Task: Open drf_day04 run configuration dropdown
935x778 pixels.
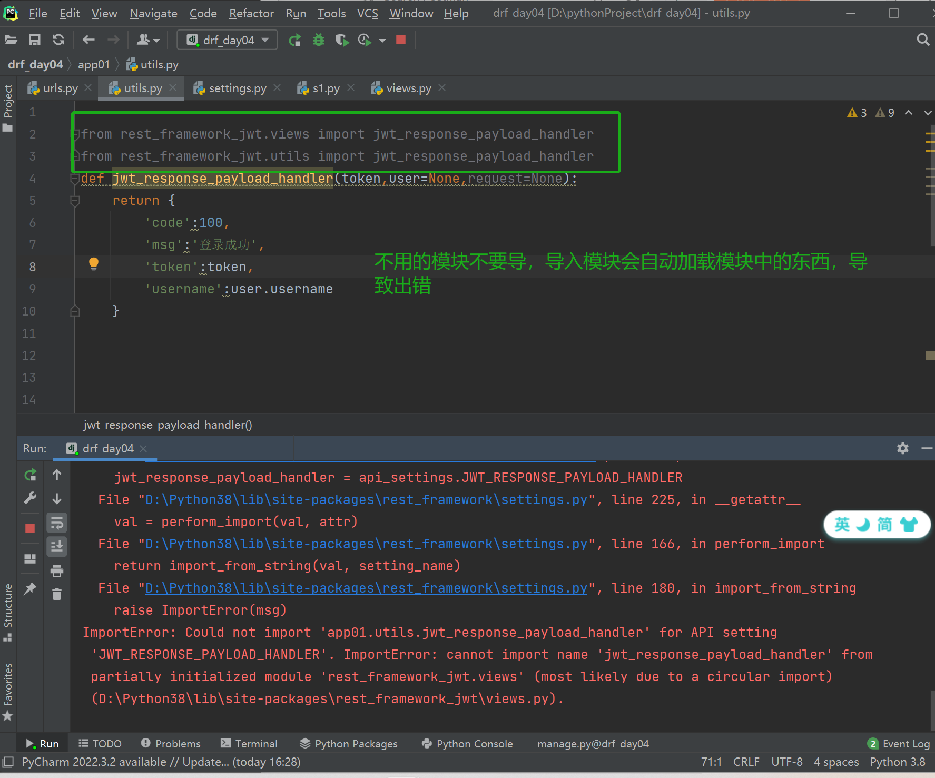Action: point(228,40)
